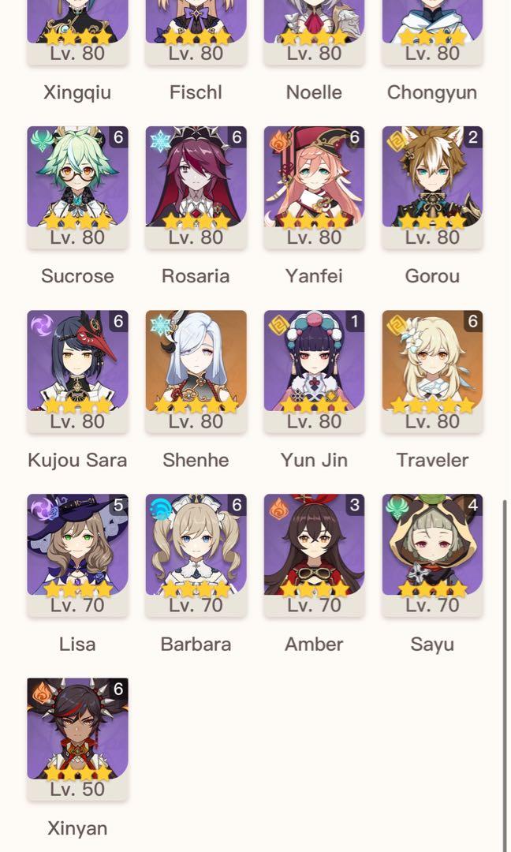
Task: Click constellation badge 1 on Yun Jin
Action: 355,321
